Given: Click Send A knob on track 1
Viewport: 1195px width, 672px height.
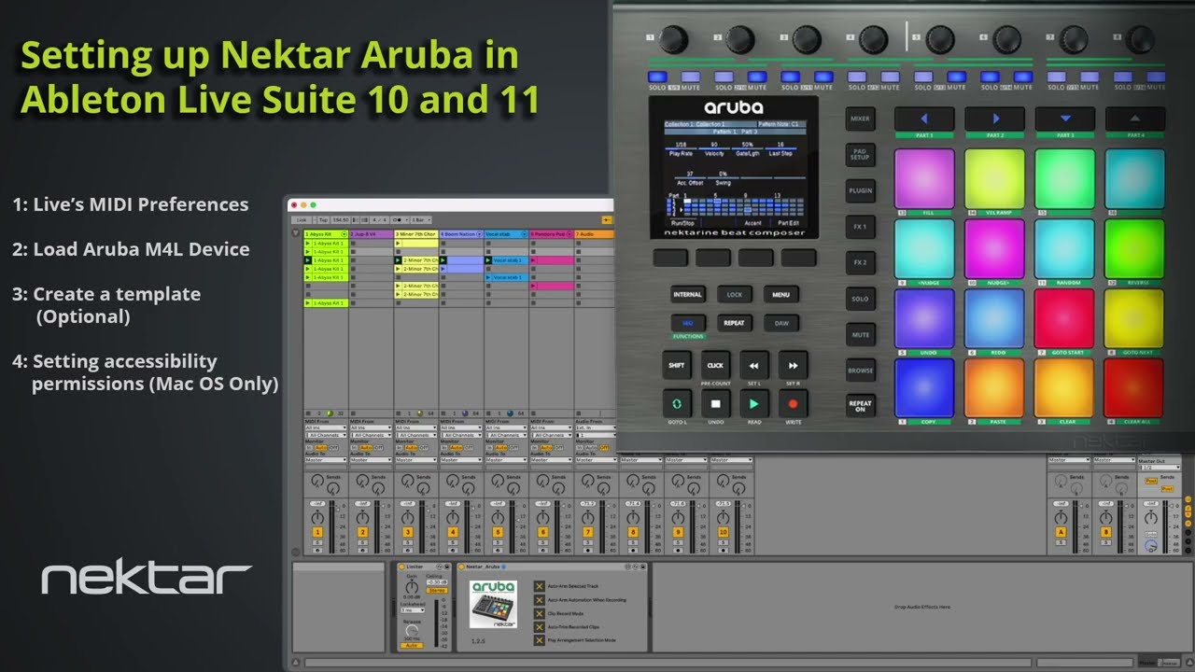Looking at the screenshot, I should click(317, 482).
